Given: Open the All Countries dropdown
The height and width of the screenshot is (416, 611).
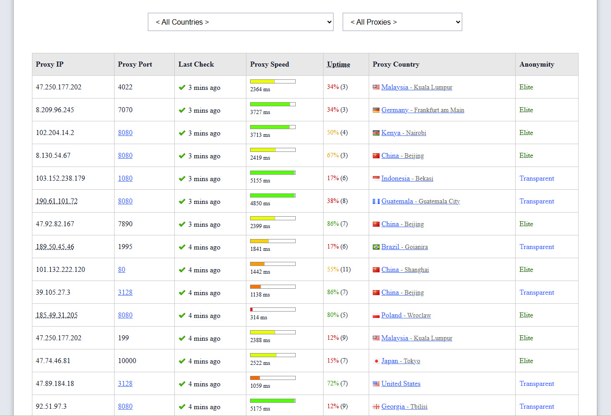Looking at the screenshot, I should (x=240, y=22).
